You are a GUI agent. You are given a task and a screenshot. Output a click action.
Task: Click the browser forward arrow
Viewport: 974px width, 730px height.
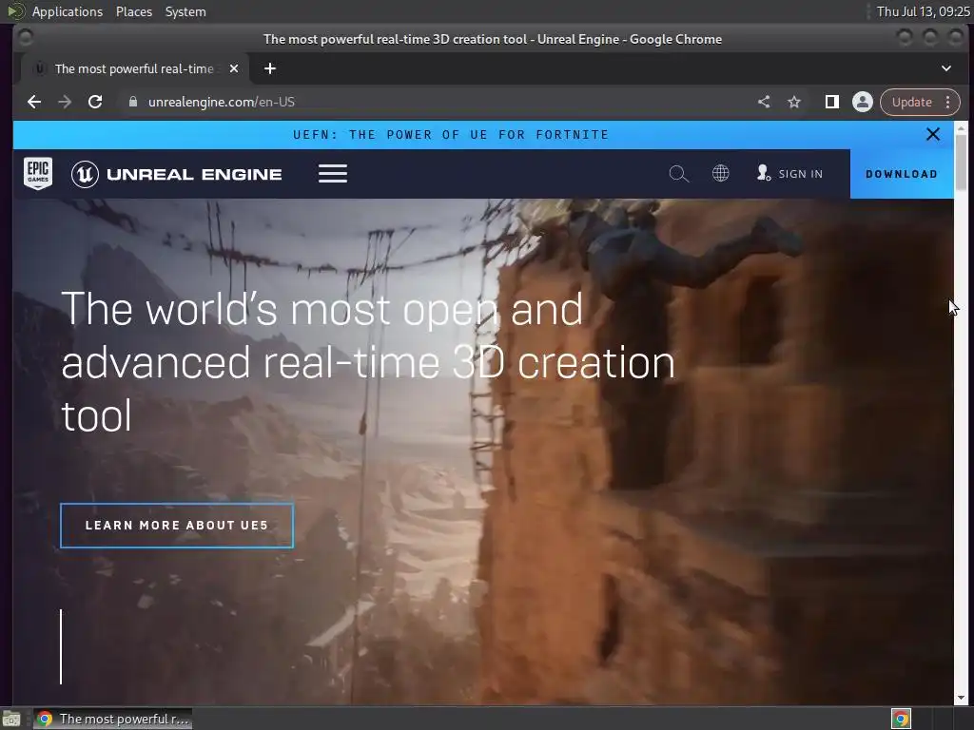tap(65, 102)
